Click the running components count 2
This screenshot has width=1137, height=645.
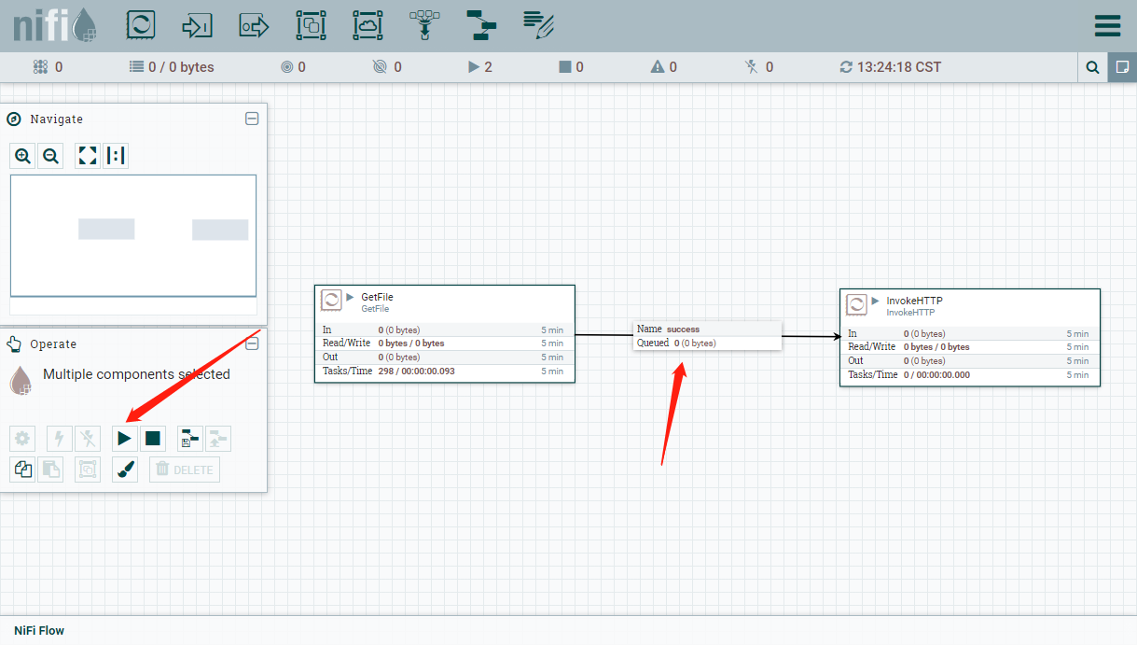coord(480,67)
